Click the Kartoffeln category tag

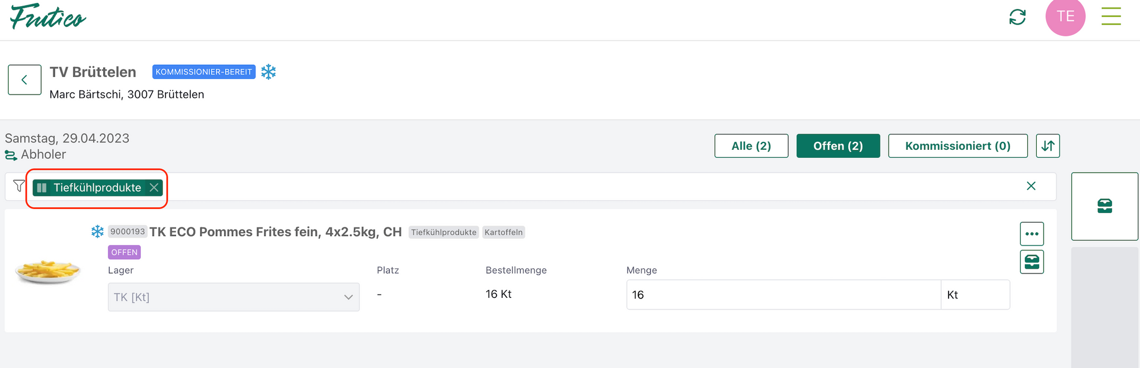[x=503, y=232]
